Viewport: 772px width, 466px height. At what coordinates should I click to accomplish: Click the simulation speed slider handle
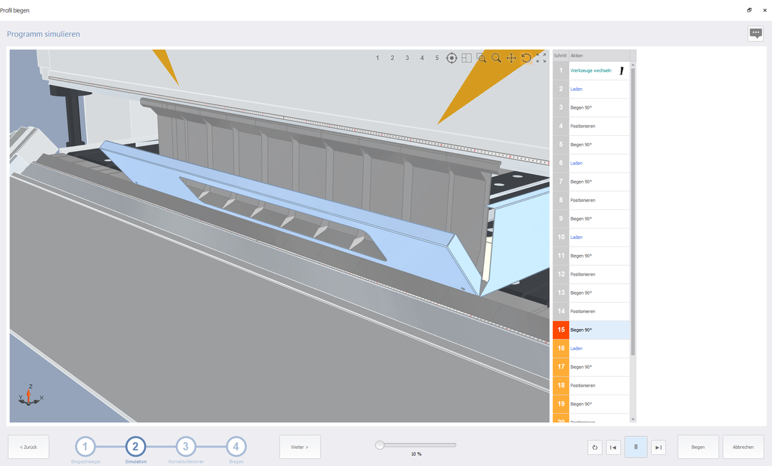point(380,445)
